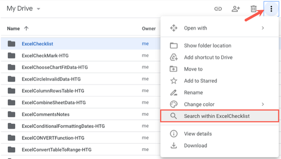The image size is (281, 159).
Task: Click the Drive shortcut icon in menu
Action: tap(174, 57)
